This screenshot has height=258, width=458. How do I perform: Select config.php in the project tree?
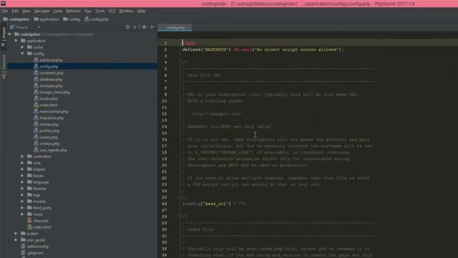point(82,67)
